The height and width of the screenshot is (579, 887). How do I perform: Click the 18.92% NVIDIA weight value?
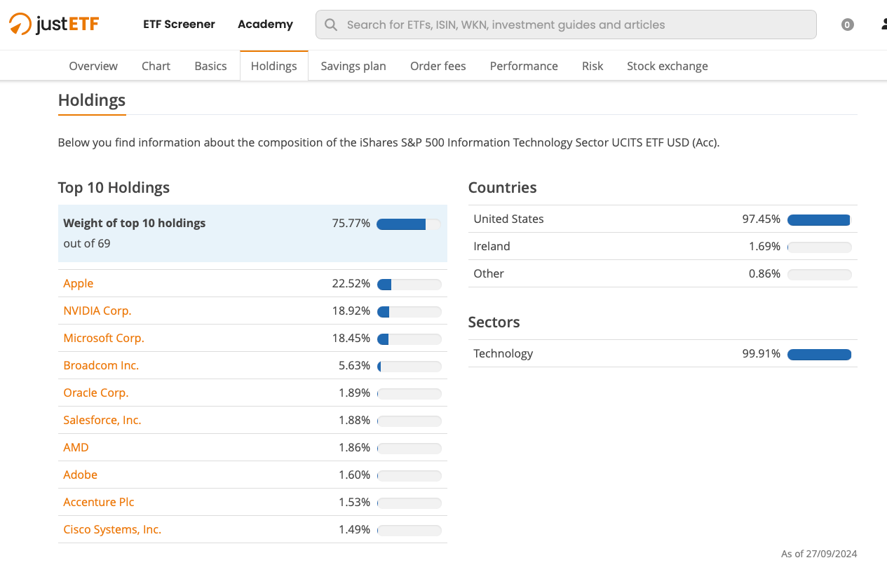[351, 311]
